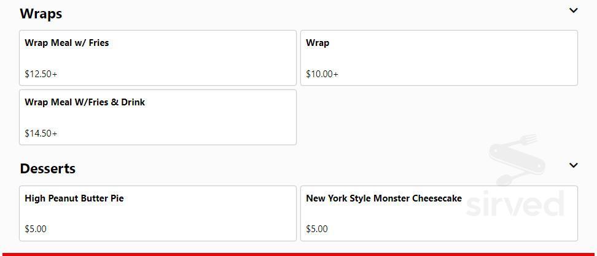Select the Desserts section heading
Screen dimensions: 597x256
48,168
